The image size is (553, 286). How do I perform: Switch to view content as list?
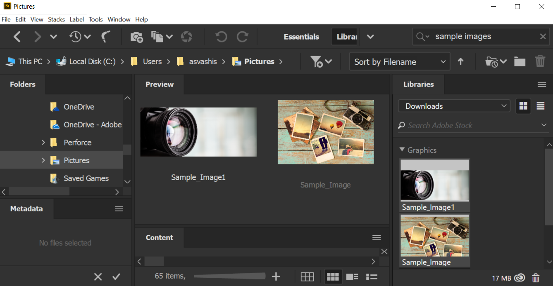click(x=372, y=277)
